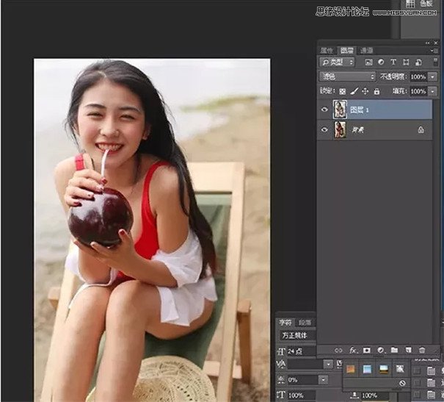Open the fill slider dropdown arrow
This screenshot has width=444, height=402.
432,91
